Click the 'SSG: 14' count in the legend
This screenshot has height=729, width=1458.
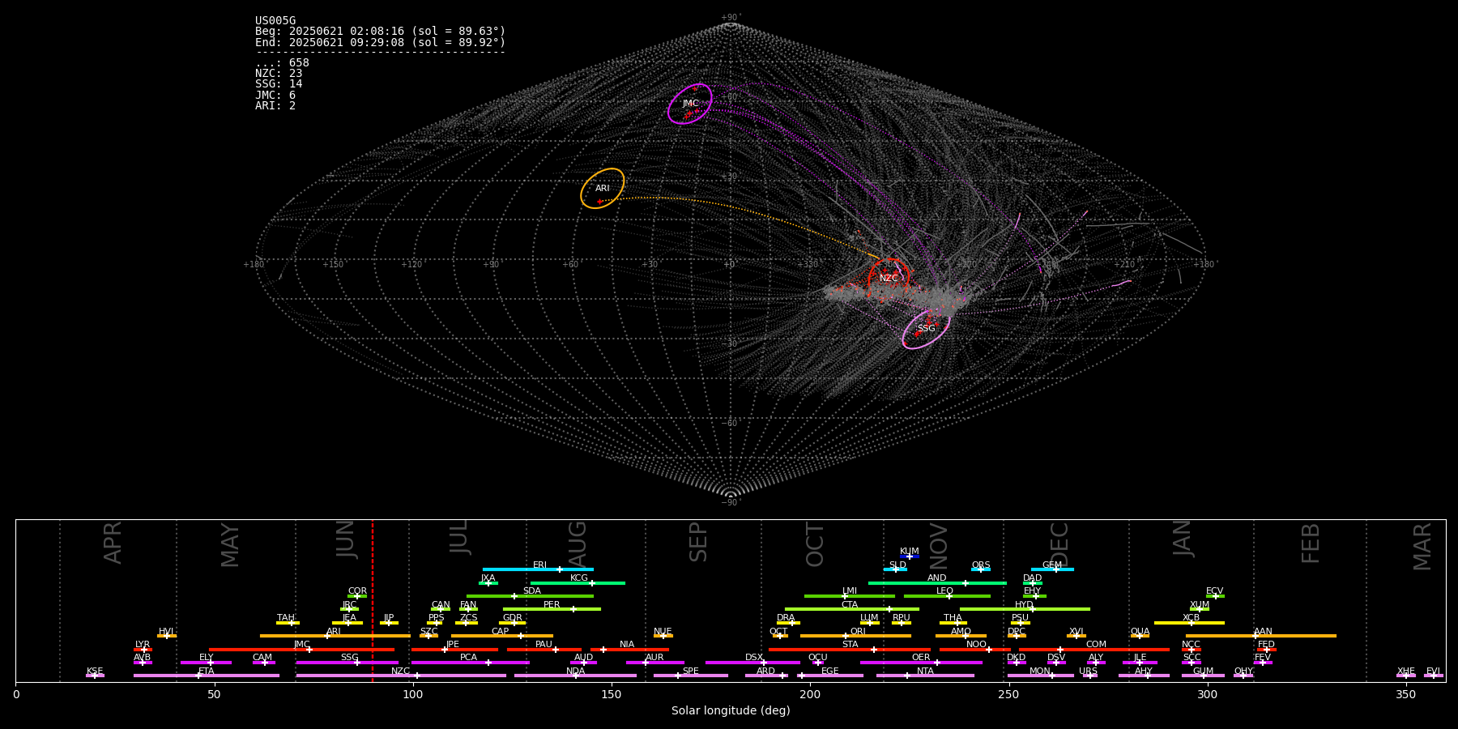pos(279,84)
